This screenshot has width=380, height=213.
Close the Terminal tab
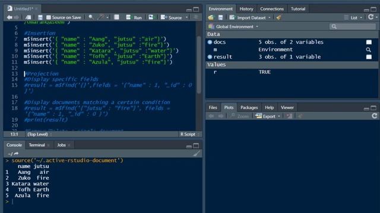[x=49, y=145]
